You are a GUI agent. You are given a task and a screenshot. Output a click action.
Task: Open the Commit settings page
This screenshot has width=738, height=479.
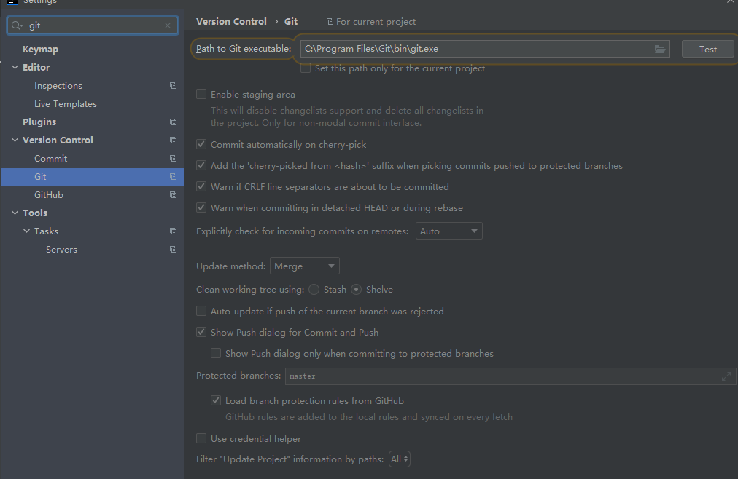50,158
